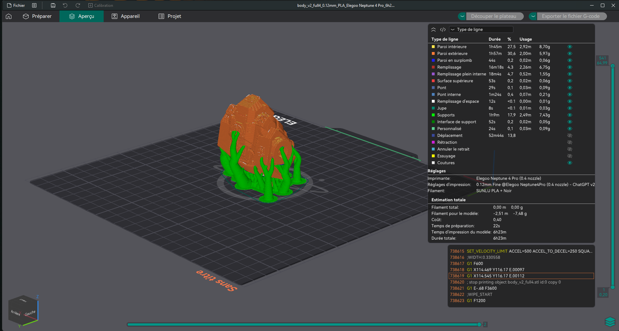
Task: Click the horizontal move progress slider handle
Action: 479,324
